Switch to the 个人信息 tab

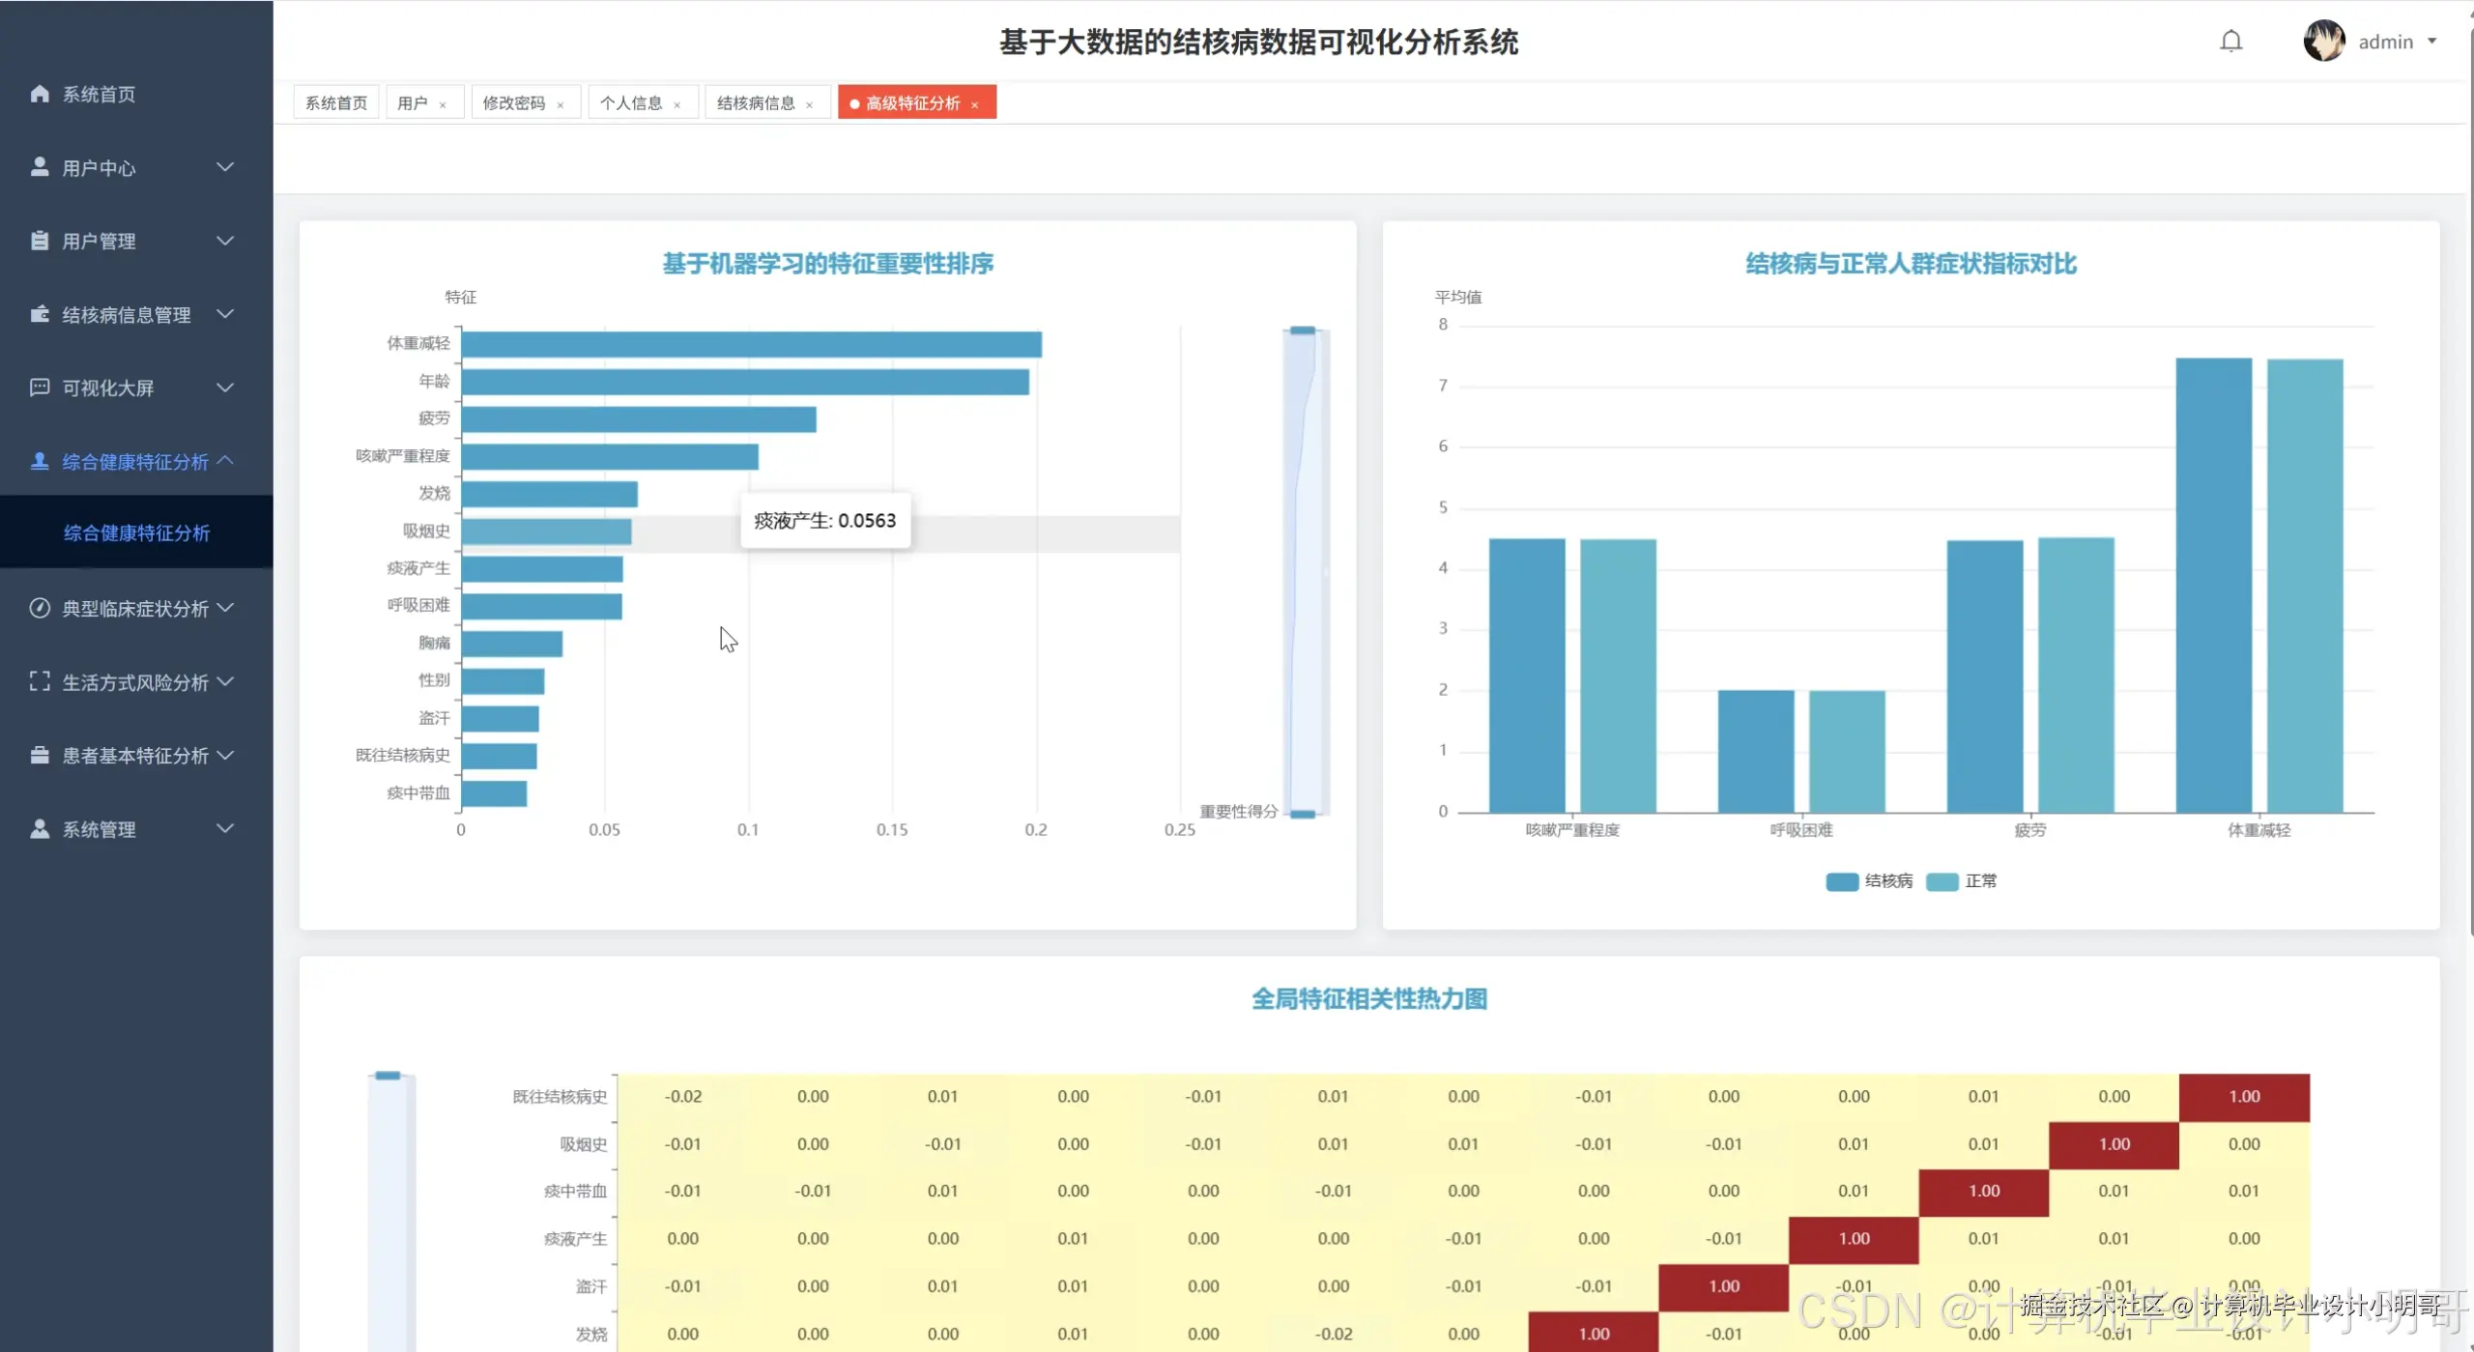(631, 103)
